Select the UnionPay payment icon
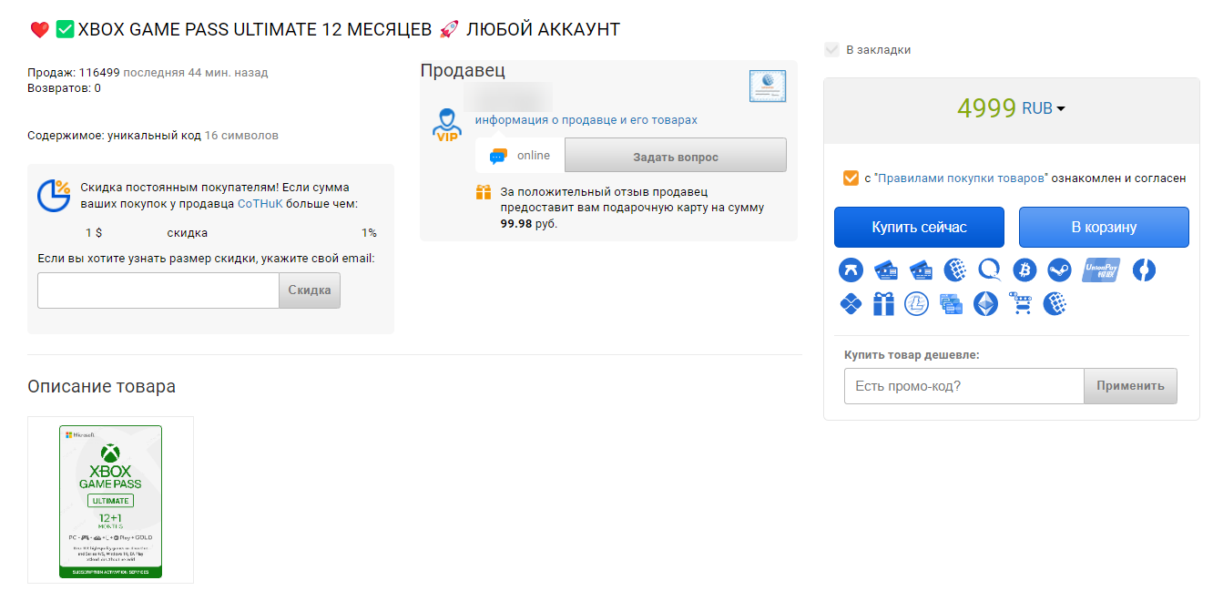 1101,270
